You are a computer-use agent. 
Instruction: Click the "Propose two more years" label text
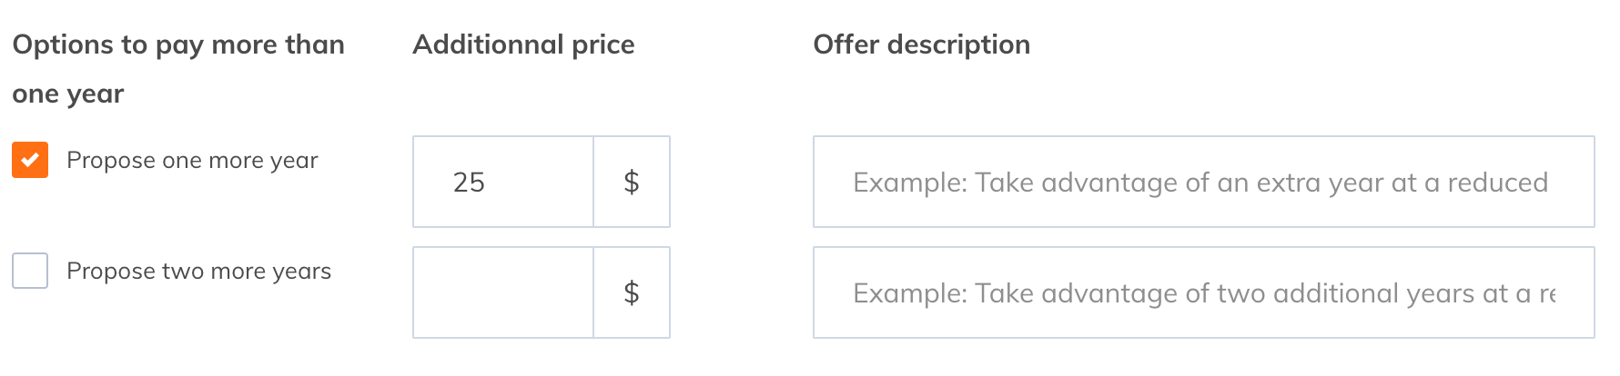(198, 272)
